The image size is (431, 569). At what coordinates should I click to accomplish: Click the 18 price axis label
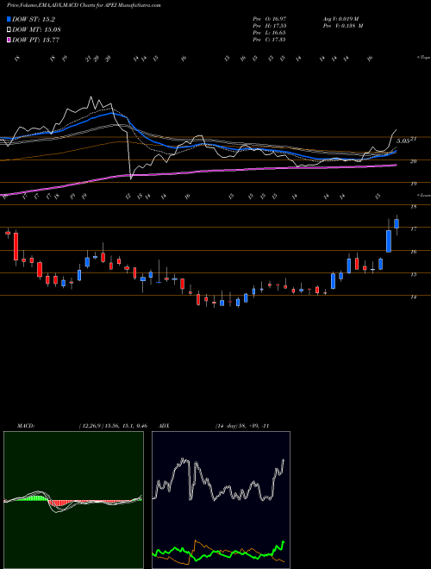tap(413, 207)
